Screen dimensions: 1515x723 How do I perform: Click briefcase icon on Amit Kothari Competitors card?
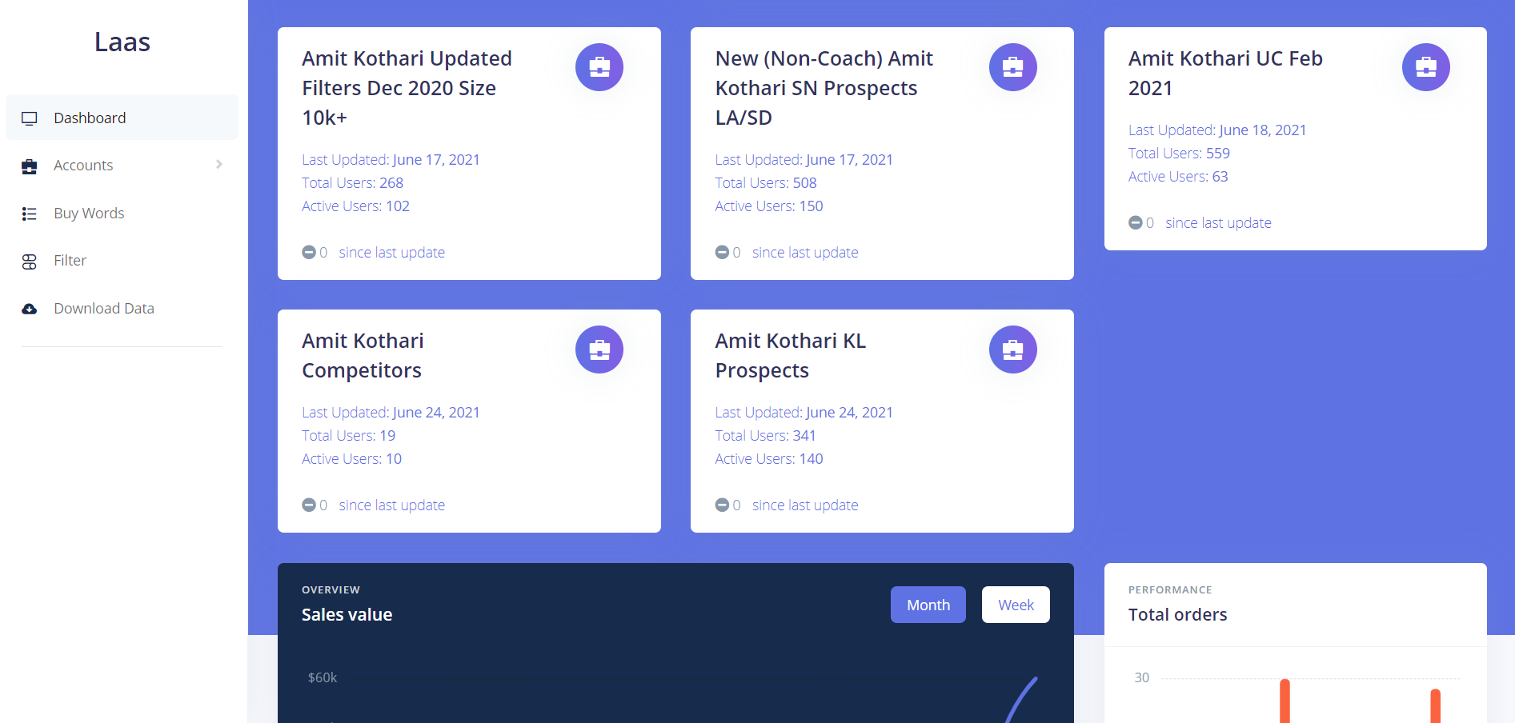point(599,350)
